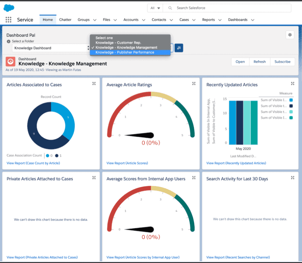Go to the Dashboards tab
Image resolution: width=302 pixels, height=263 pixels.
238,20
